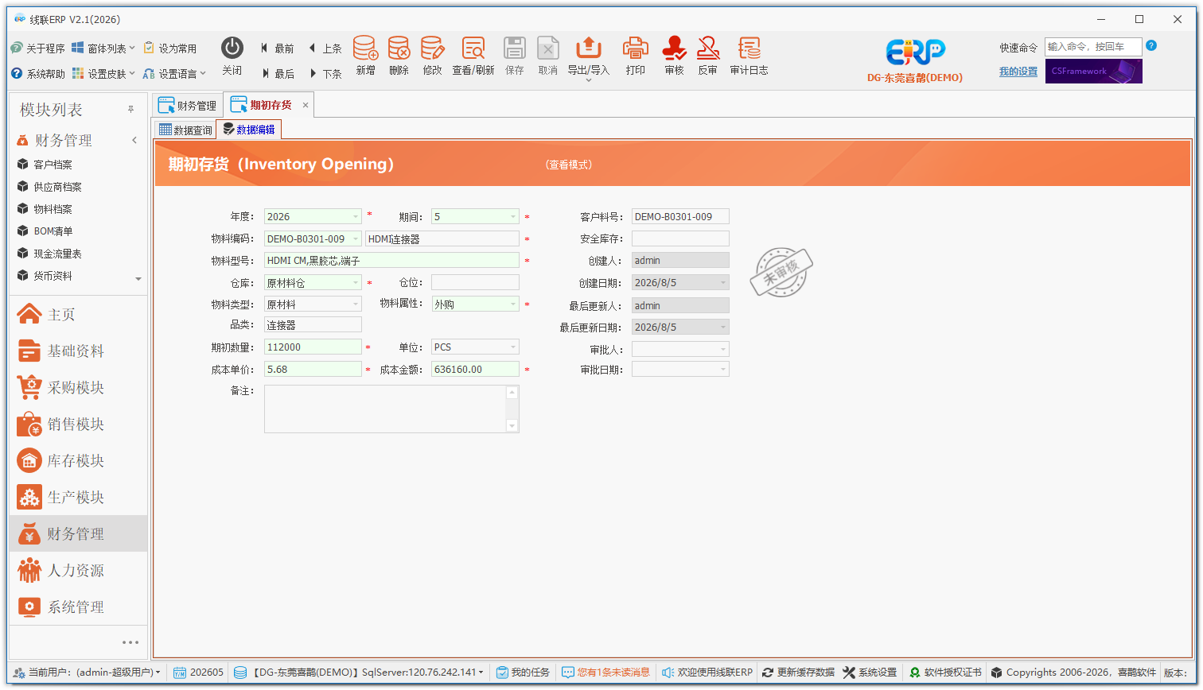Click the blue help icon beside quick command
Screen dimensions: 1203x690
[1150, 46]
